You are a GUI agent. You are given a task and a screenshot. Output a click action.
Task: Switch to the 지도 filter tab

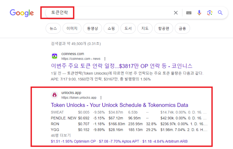pos(145,28)
